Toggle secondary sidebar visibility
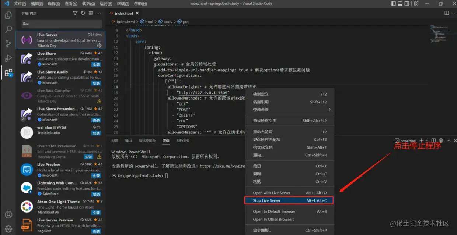 pos(408,4)
